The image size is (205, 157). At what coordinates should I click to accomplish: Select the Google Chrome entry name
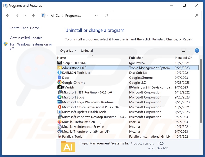[73, 83]
